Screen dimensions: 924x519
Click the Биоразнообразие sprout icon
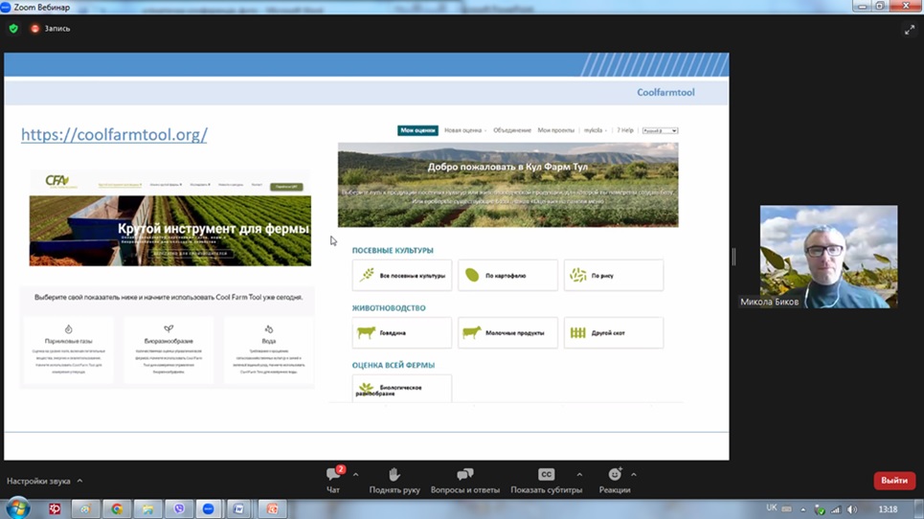pyautogui.click(x=169, y=328)
